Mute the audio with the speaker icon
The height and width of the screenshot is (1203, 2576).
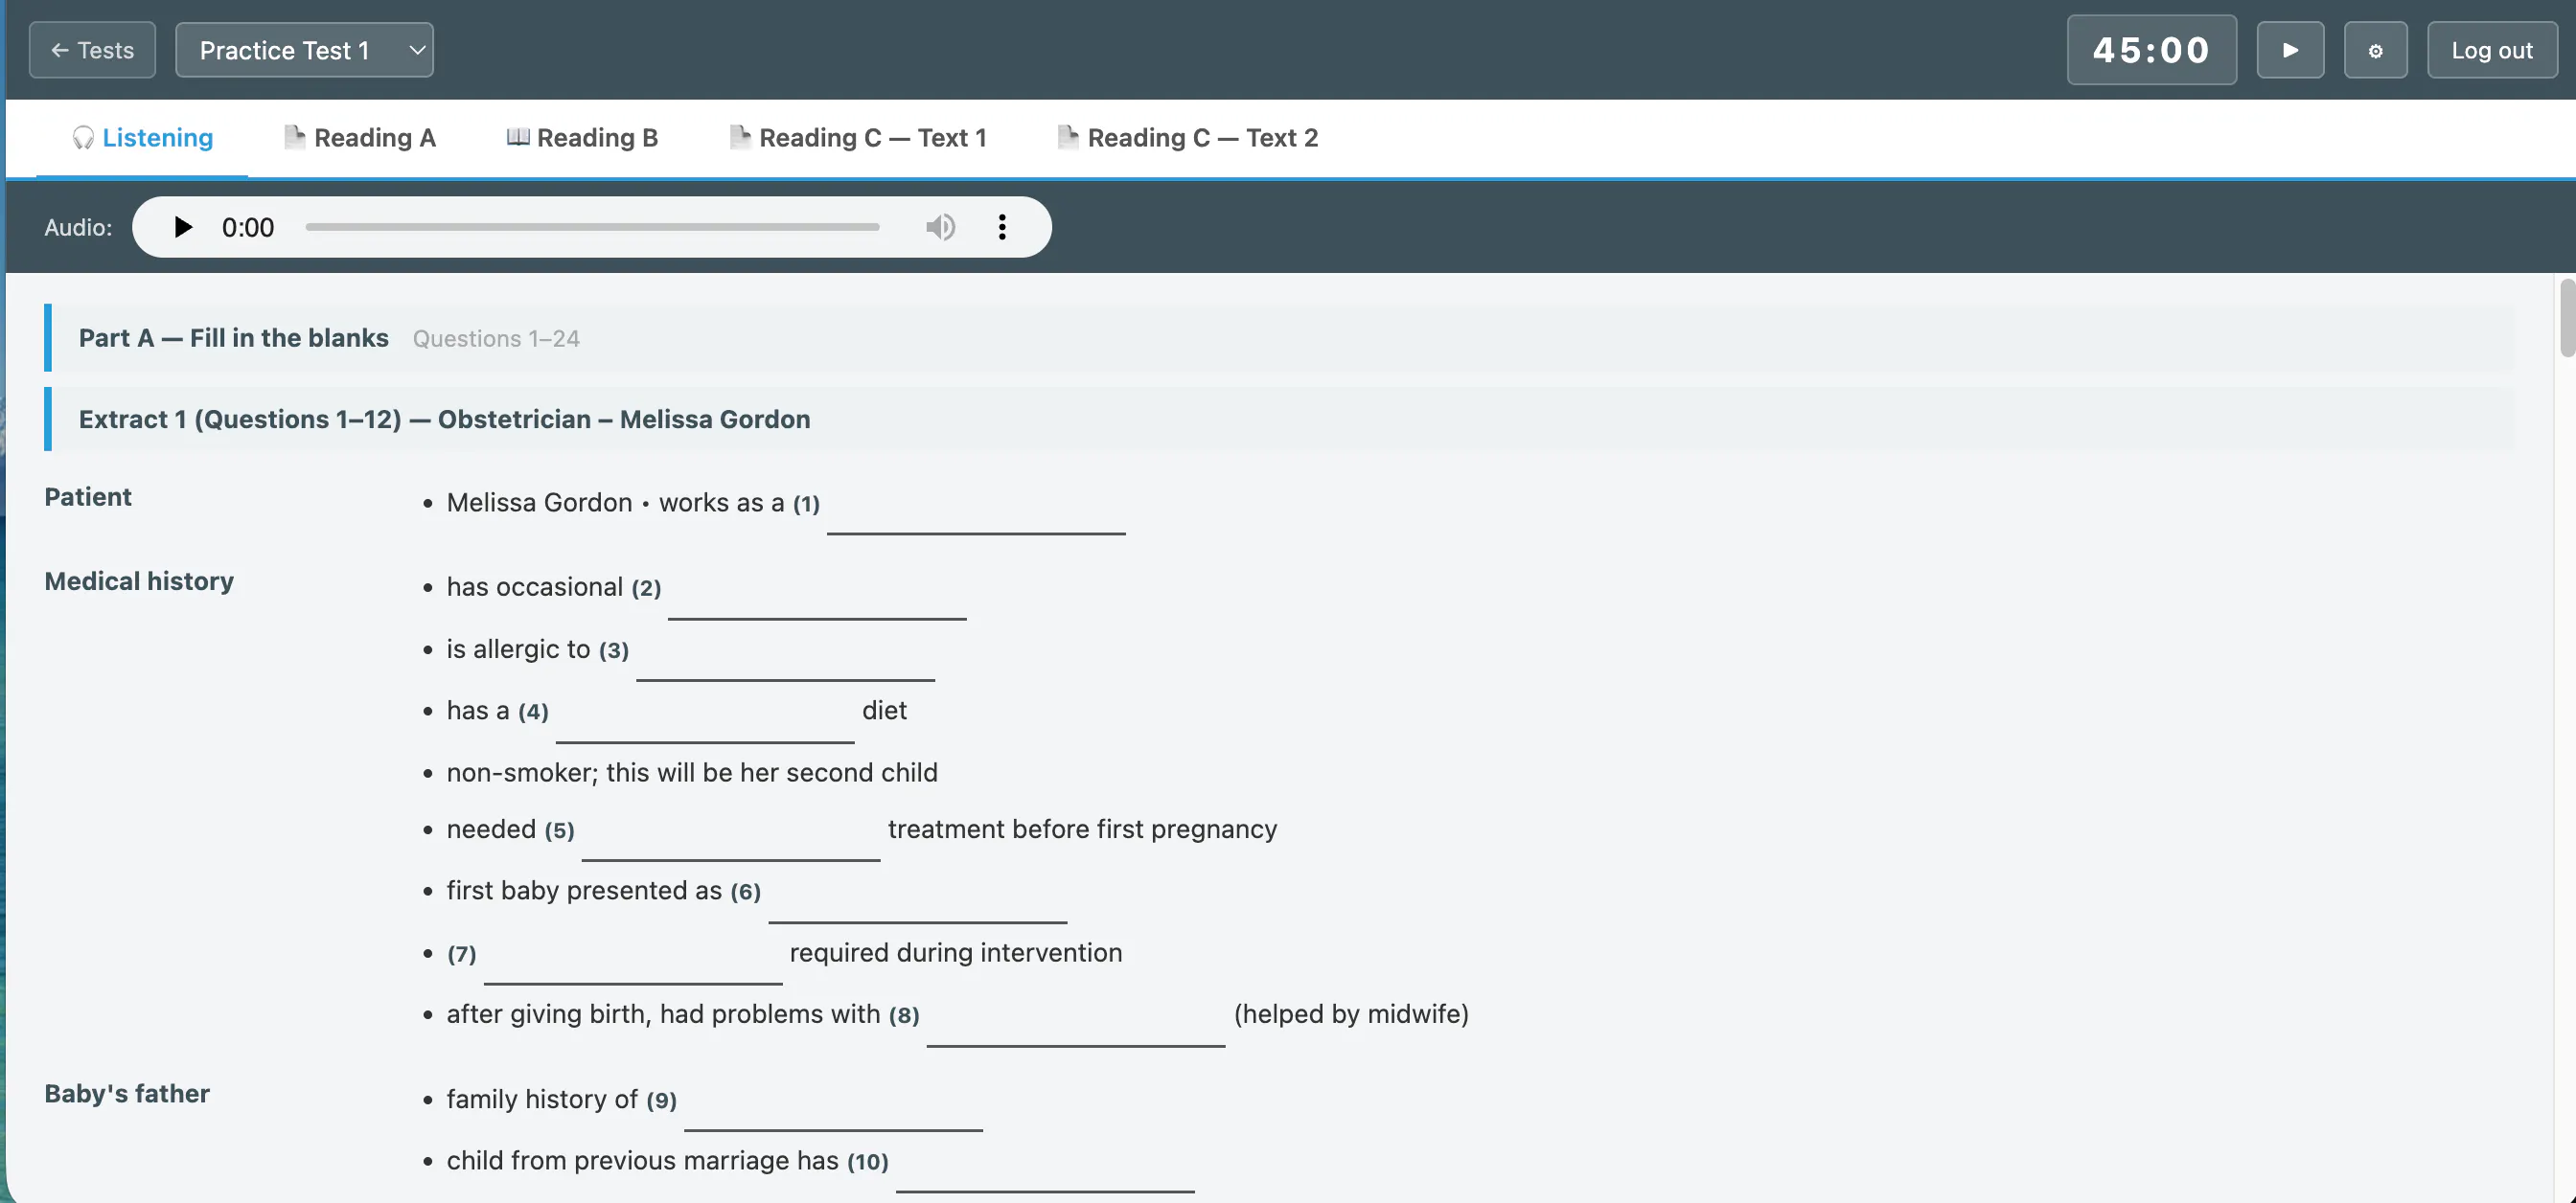[x=940, y=228]
